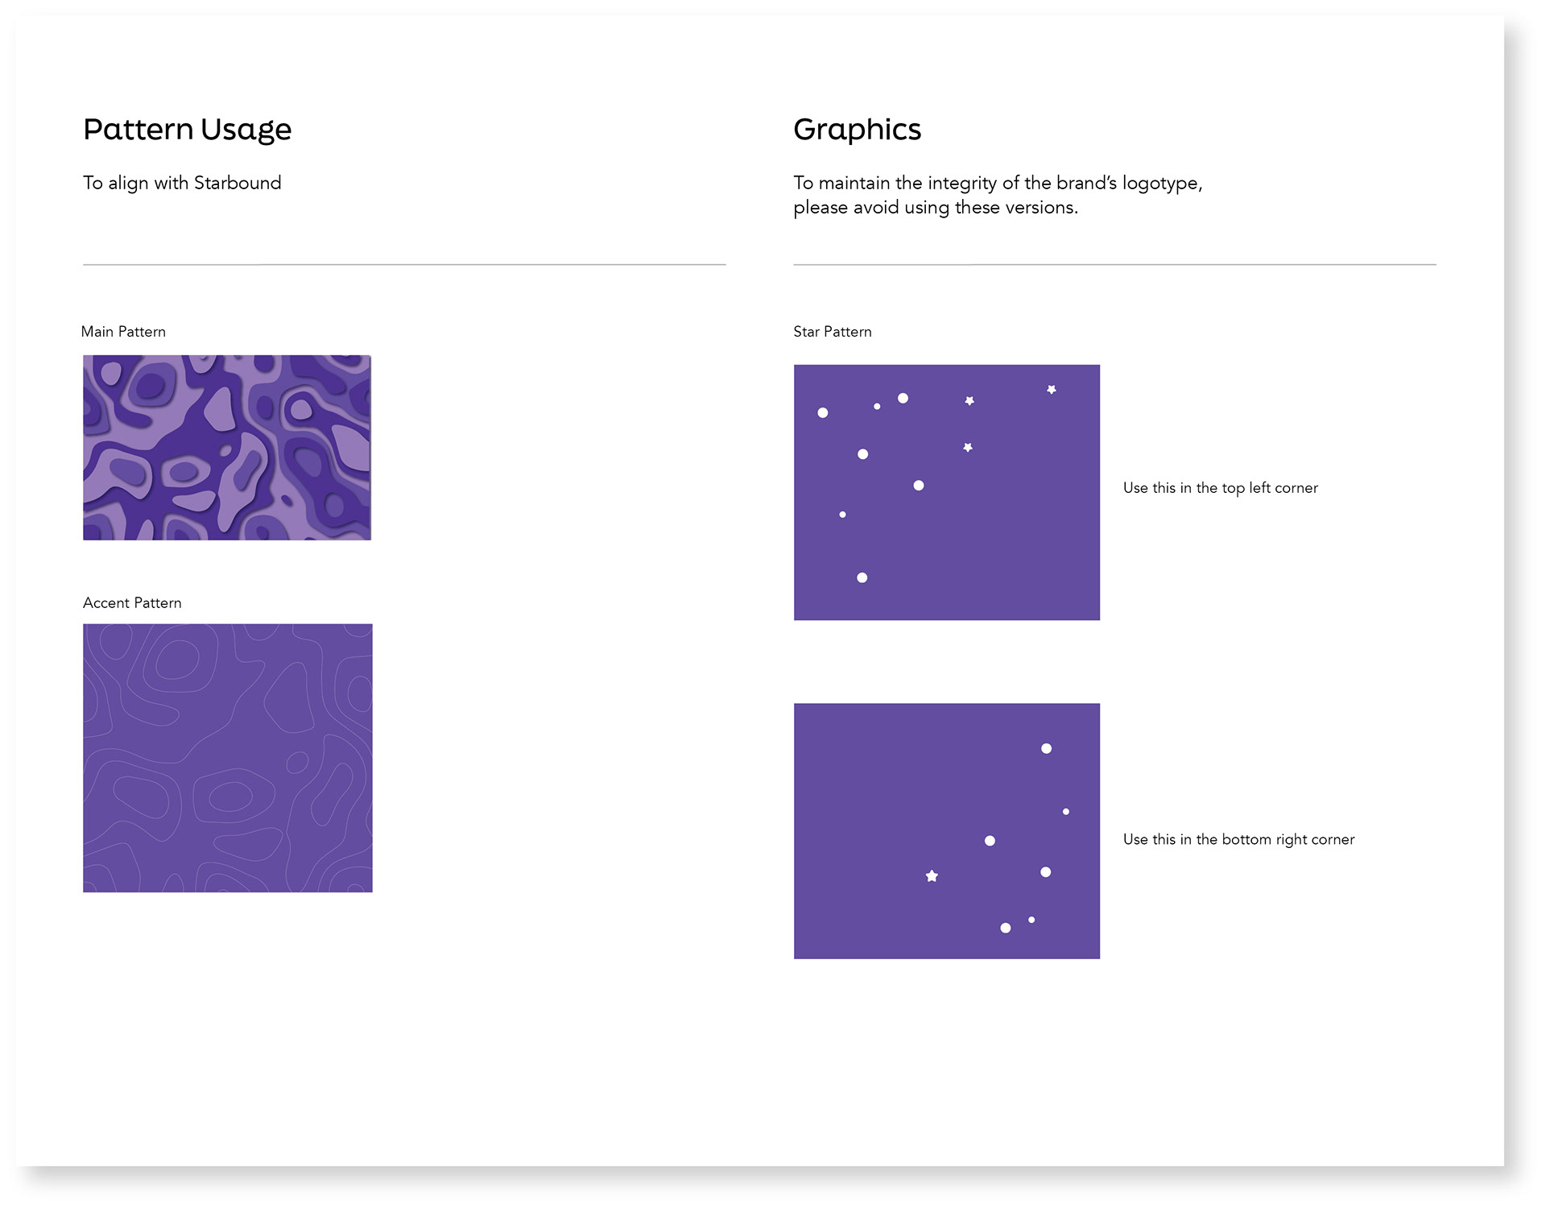Click 'Use this in the top left corner' text
Image resolution: width=1546 pixels, height=1208 pixels.
pos(1221,488)
